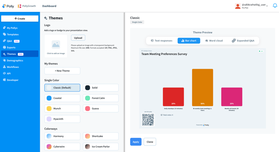Click the Single Color tag under Classic

137,22
